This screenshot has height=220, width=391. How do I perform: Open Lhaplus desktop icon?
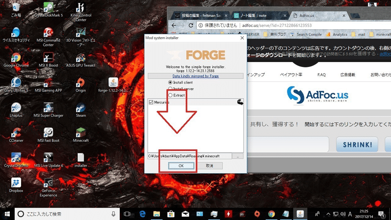(x=16, y=110)
